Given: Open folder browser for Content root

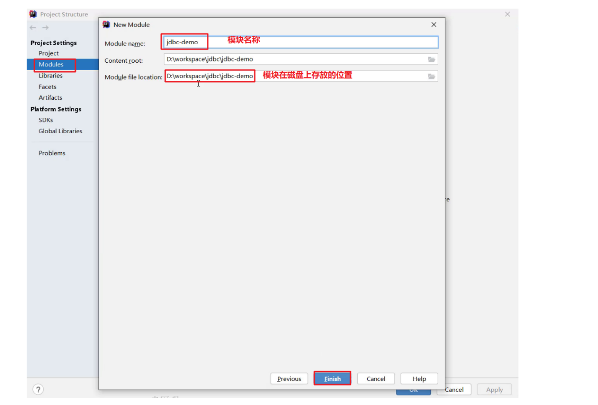Looking at the screenshot, I should [x=432, y=59].
